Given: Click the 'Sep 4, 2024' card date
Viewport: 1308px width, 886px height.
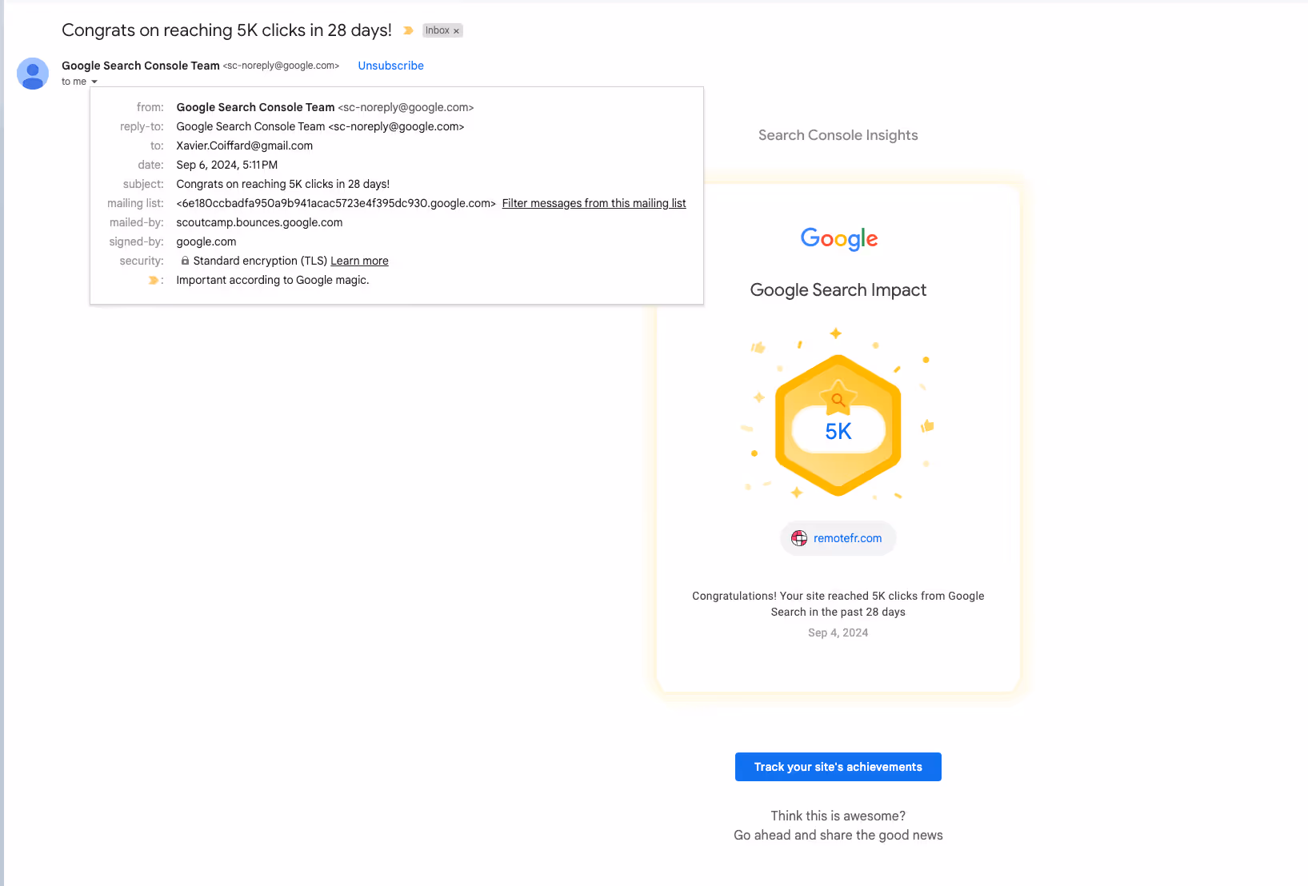Looking at the screenshot, I should coord(838,633).
